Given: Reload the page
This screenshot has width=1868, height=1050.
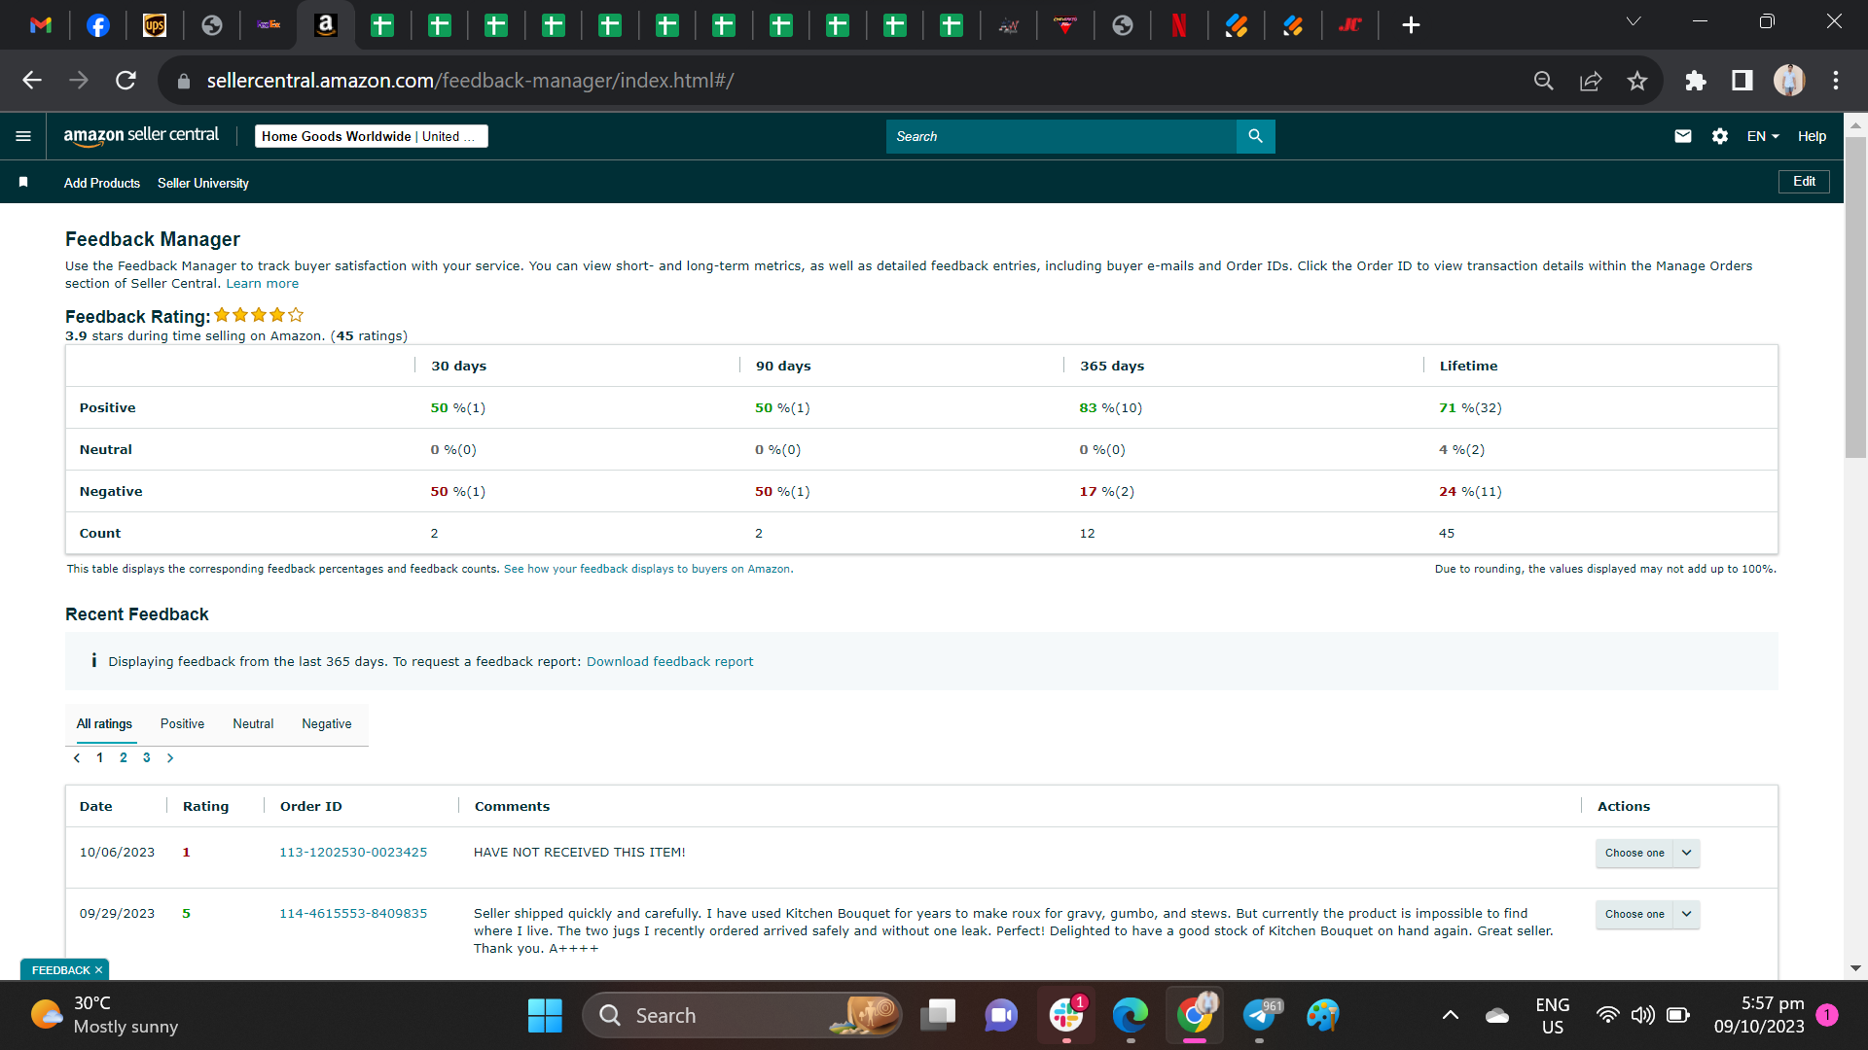Looking at the screenshot, I should (x=126, y=81).
